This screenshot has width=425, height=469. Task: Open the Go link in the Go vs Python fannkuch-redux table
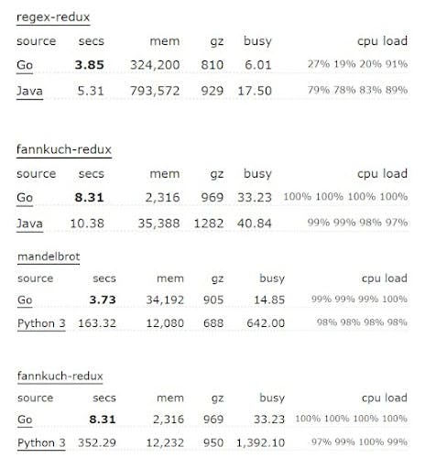[25, 420]
